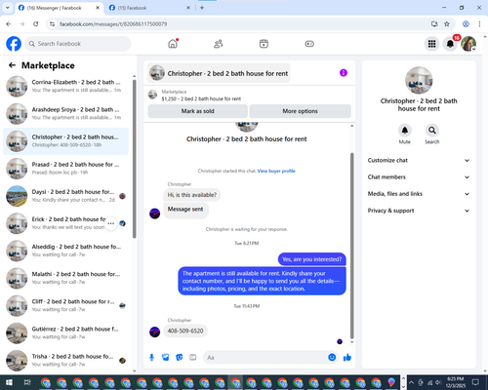This screenshot has width=488, height=390.
Task: Open Malathi conversation
Action: tap(65, 278)
